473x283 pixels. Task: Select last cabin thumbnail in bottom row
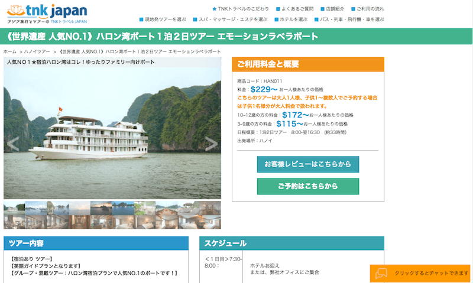[210, 222]
